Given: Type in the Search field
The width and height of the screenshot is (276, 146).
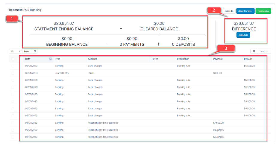Looking at the screenshot, I should tap(264, 51).
